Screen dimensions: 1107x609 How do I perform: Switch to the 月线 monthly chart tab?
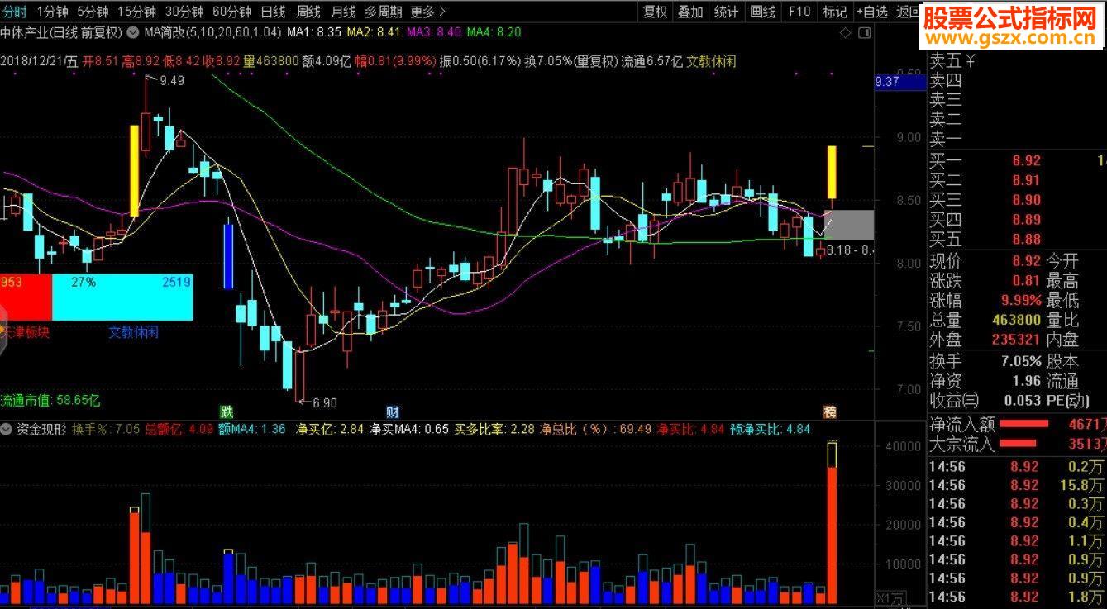point(343,12)
